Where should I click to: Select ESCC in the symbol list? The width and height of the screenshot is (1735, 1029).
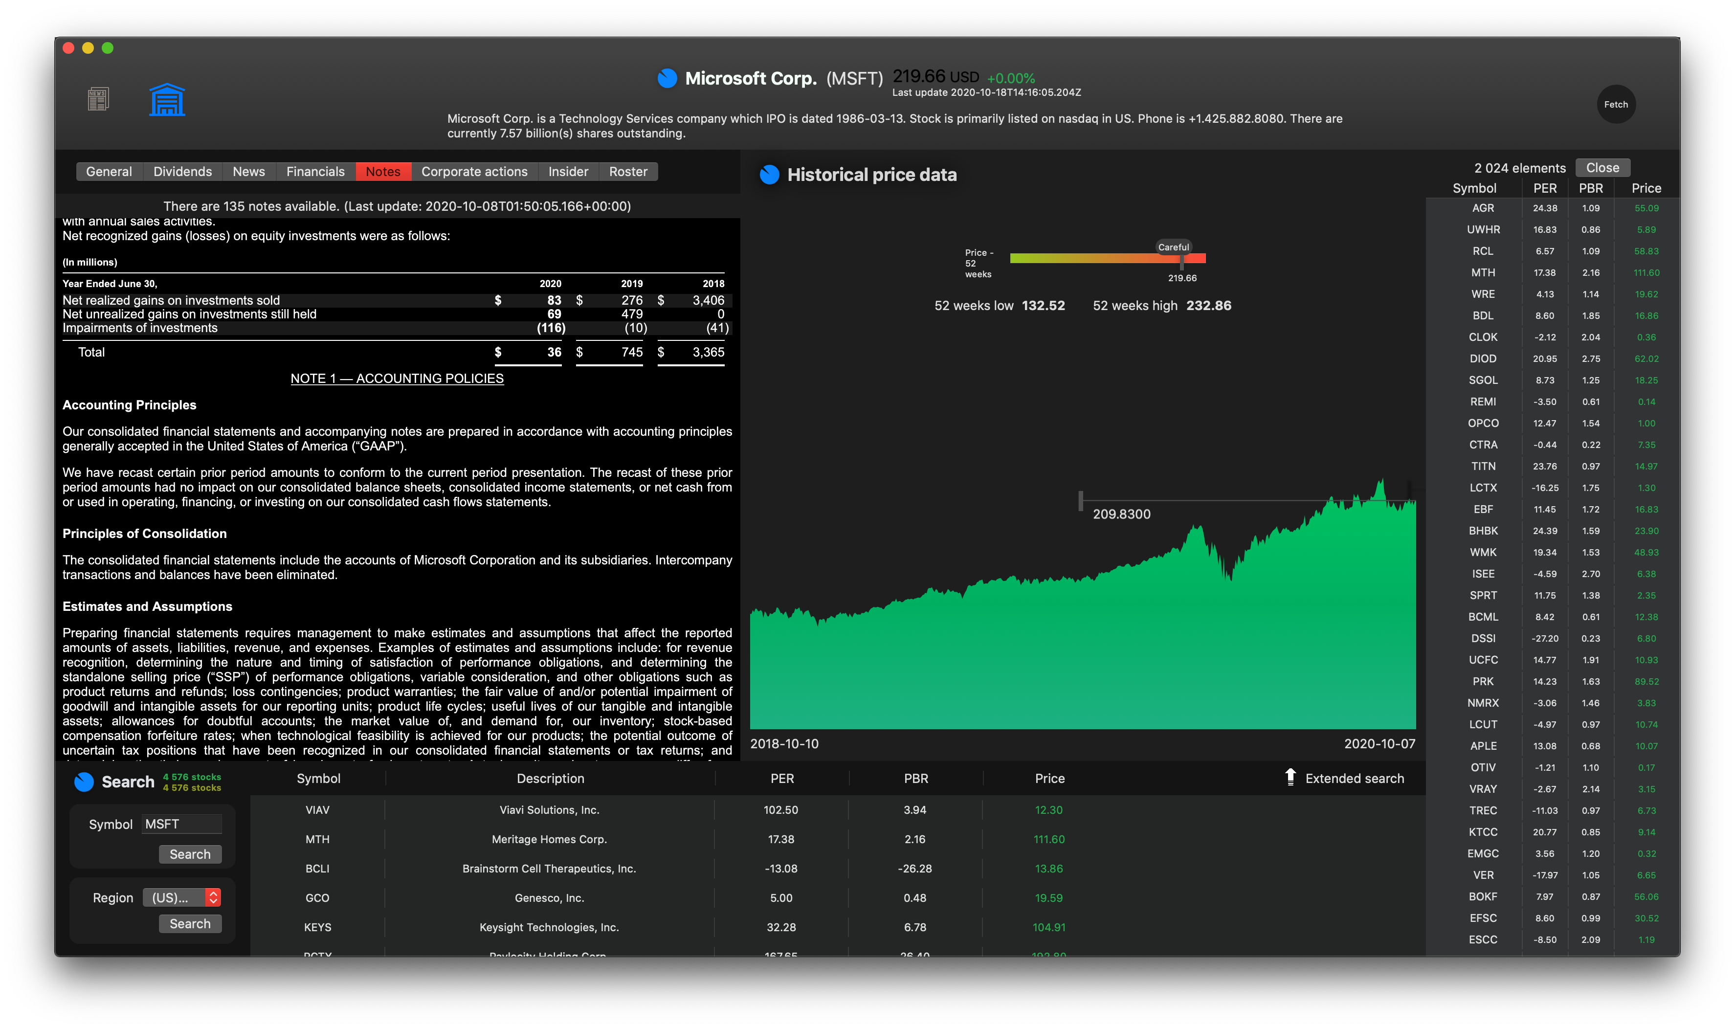pos(1553,940)
